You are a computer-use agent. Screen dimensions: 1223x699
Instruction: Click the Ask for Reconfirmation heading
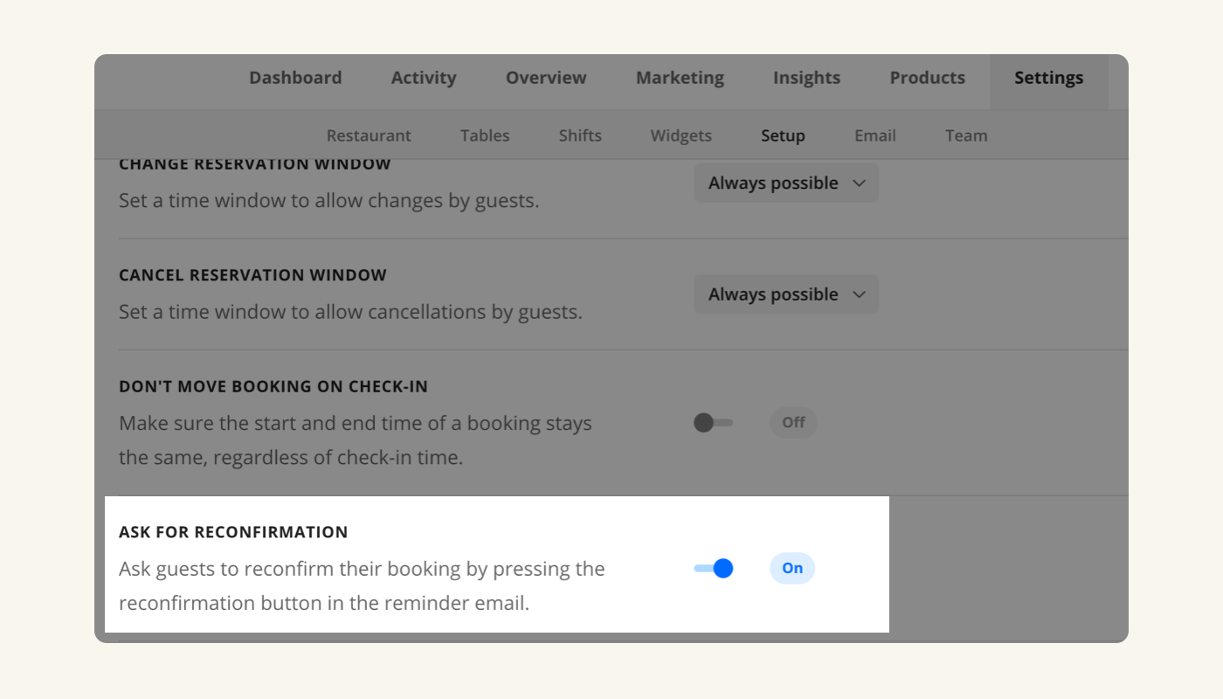click(233, 532)
